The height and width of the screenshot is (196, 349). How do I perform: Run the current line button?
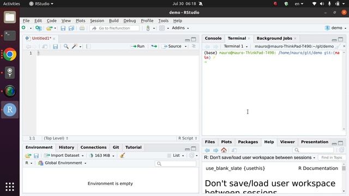(138, 46)
